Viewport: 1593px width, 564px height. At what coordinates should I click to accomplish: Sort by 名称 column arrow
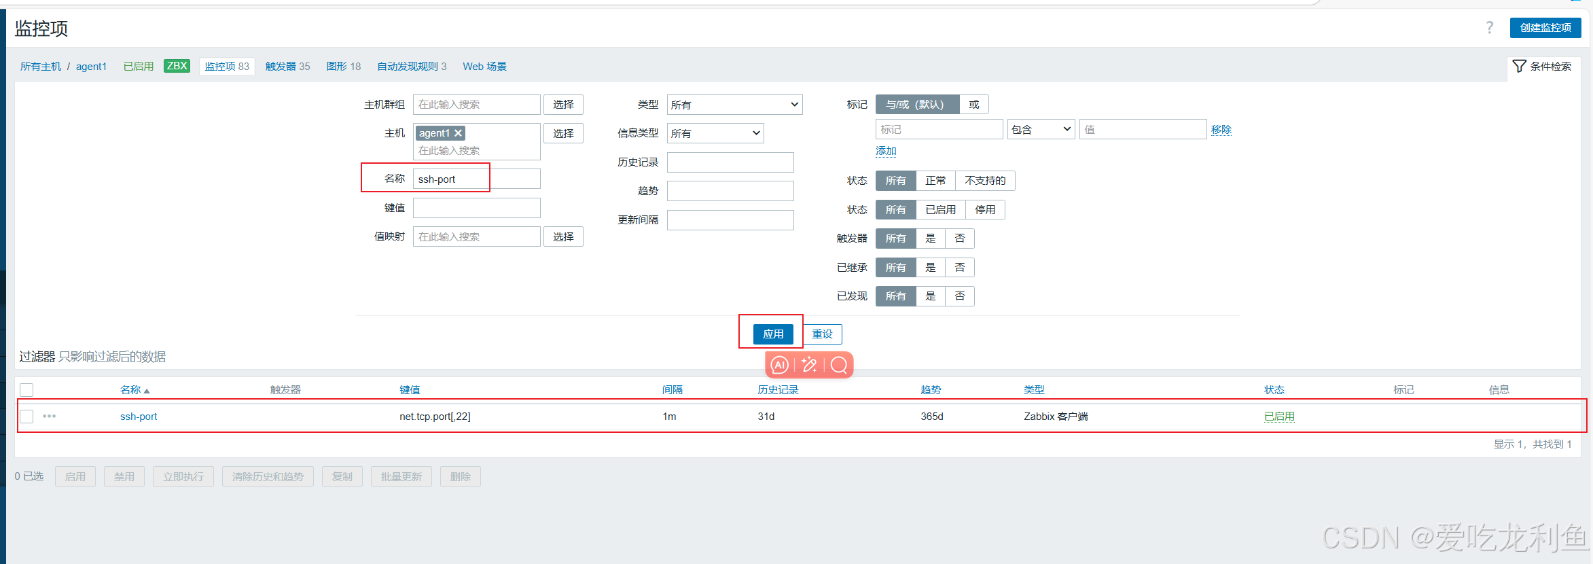(147, 391)
